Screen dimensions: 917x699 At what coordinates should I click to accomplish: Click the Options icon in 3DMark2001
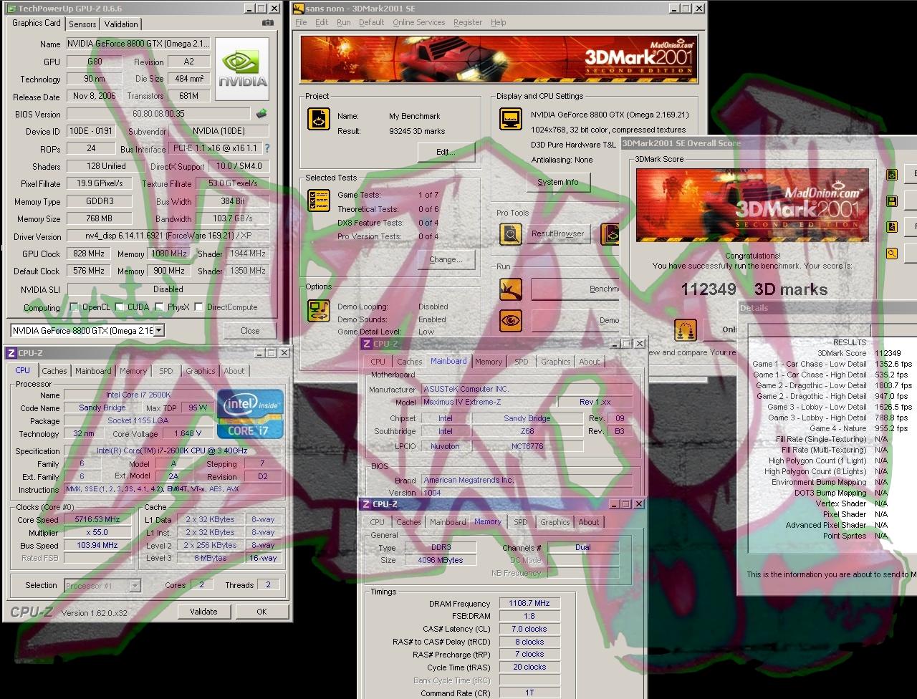click(x=319, y=311)
